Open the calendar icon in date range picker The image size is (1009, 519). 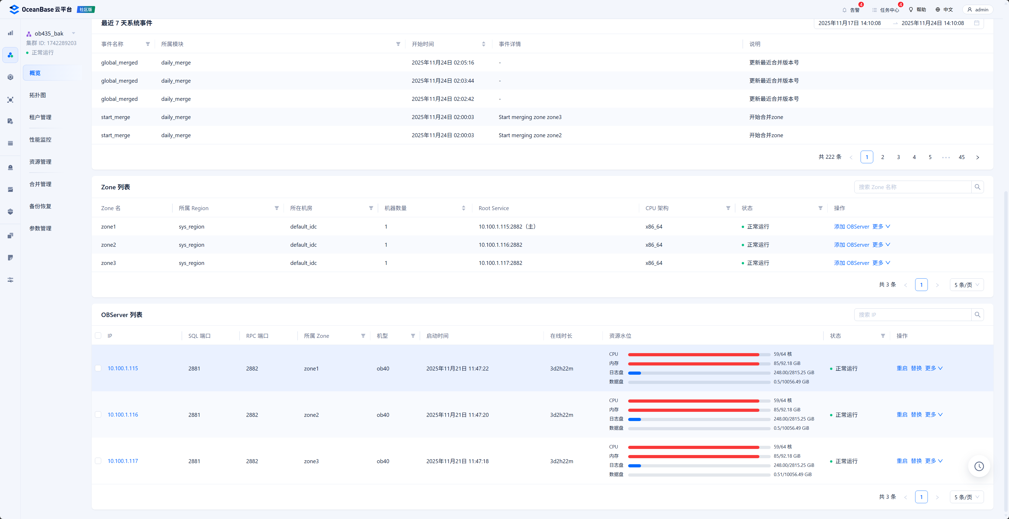[x=977, y=23]
